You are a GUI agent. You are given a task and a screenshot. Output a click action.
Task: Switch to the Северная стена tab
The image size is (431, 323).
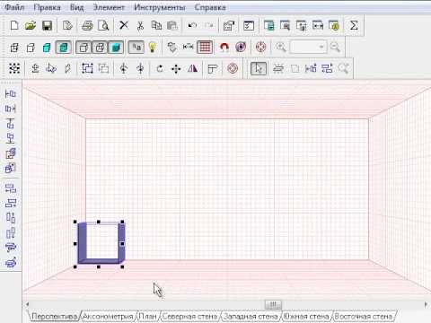[189, 316]
